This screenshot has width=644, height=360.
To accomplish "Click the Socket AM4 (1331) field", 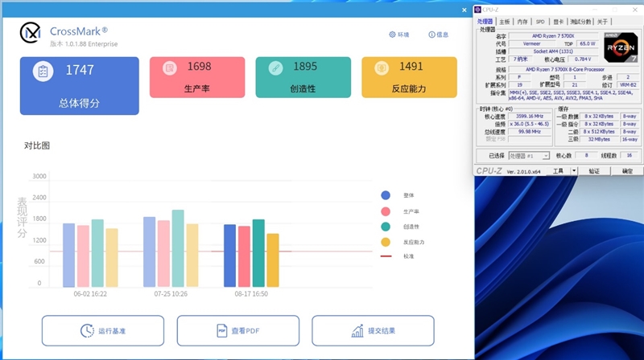I will (x=553, y=51).
